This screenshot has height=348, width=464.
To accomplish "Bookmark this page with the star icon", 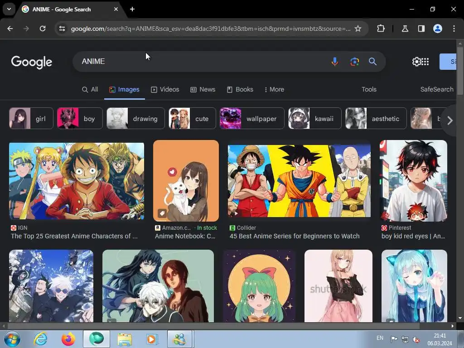I will pyautogui.click(x=358, y=29).
